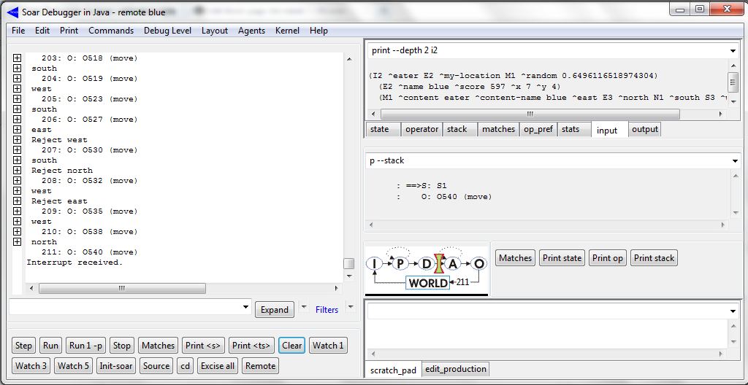Click the Filters link

coord(327,310)
